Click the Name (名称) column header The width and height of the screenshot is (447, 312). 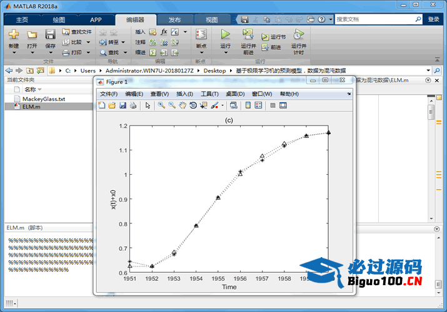[x=30, y=90]
